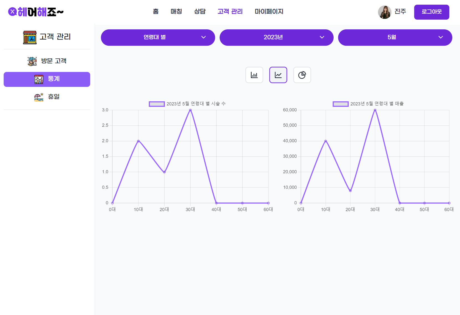The height and width of the screenshot is (315, 460).
Task: Deselect the active line chart toggle
Action: pyautogui.click(x=278, y=75)
